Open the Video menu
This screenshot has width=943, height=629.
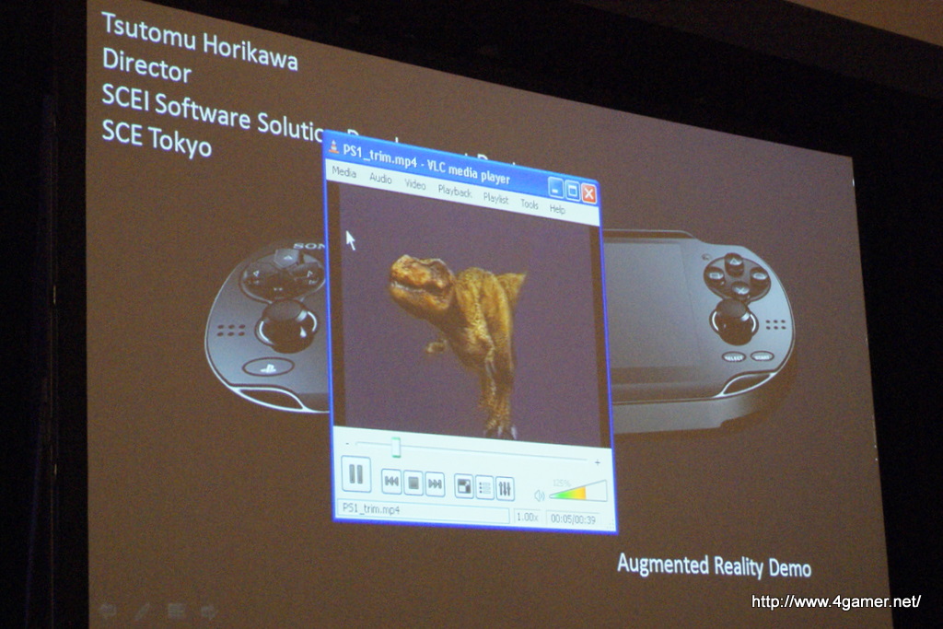point(415,184)
